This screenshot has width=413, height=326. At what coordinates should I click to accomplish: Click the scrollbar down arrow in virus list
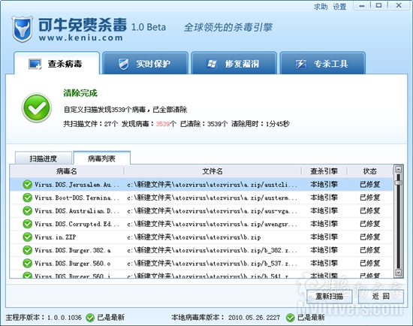pyautogui.click(x=399, y=273)
